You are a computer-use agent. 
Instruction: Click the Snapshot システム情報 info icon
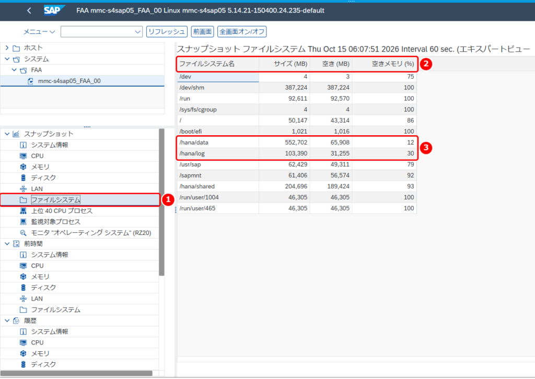23,145
